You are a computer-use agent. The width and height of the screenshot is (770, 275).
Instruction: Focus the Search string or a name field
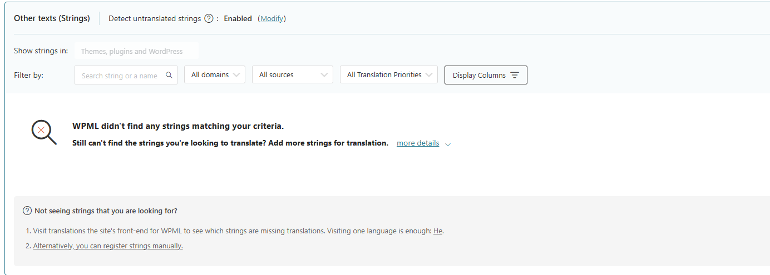(x=126, y=75)
